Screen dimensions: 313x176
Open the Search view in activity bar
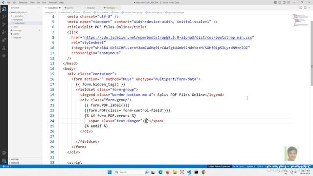click(x=4, y=17)
